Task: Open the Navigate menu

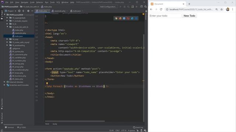Action: (24, 2)
